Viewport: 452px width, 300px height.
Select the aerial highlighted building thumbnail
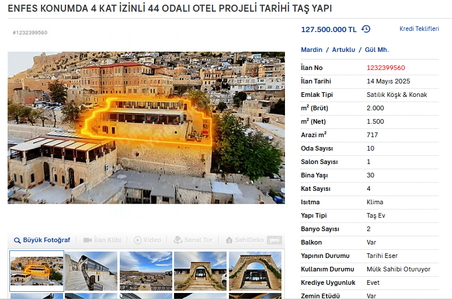pos(37,271)
